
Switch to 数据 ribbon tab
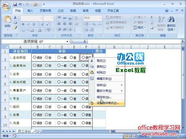[x=73, y=11]
